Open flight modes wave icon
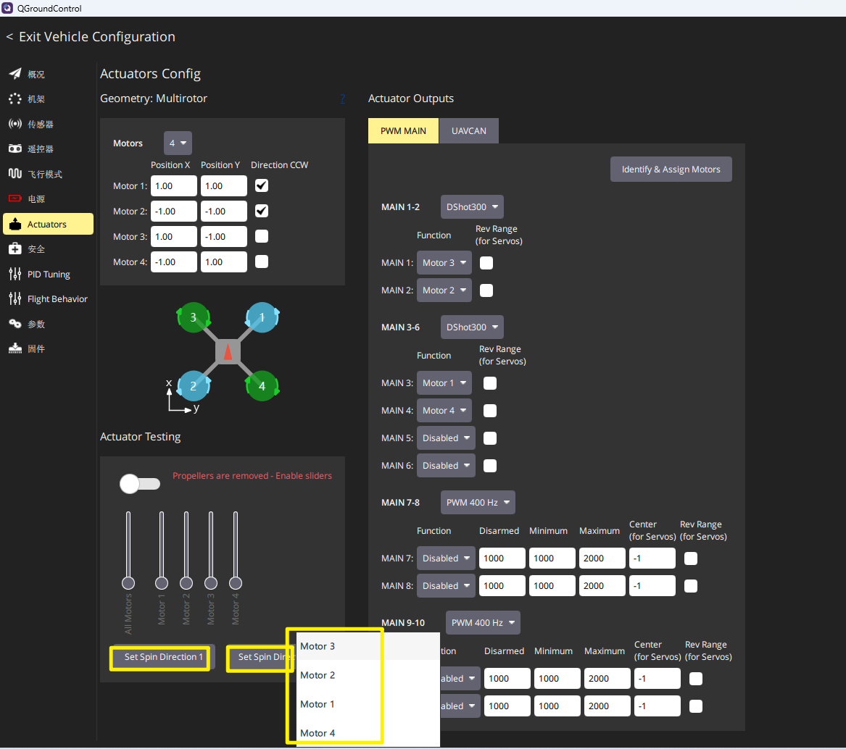Viewport: 846px width, 749px height. tap(15, 174)
